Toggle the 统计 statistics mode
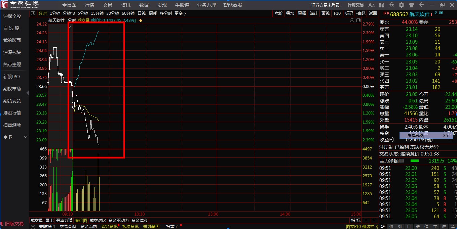The image size is (457, 229). click(314, 13)
